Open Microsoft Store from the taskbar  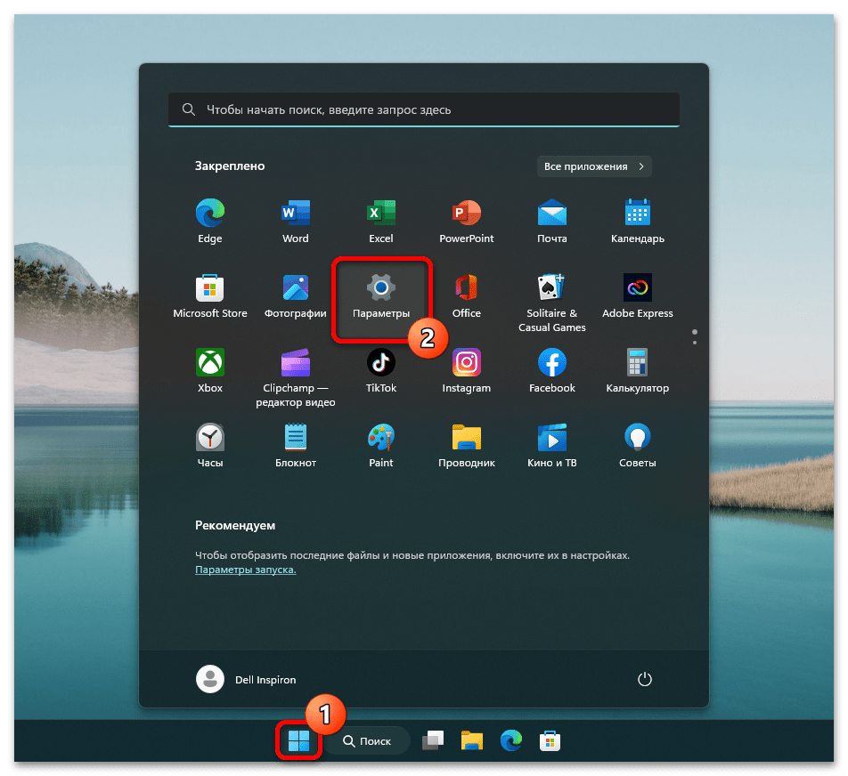point(550,740)
